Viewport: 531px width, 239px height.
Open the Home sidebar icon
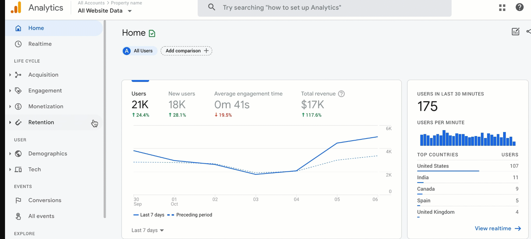[x=18, y=28]
